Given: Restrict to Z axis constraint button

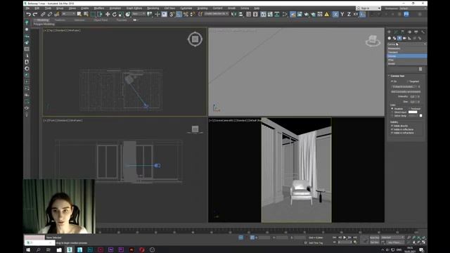Looking at the screenshot, I should tap(349, 14).
